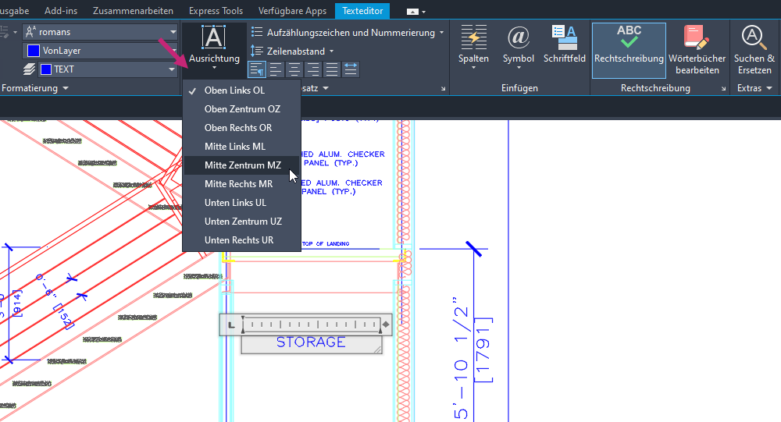Open the Ausrichtung justification dropdown button
The height and width of the screenshot is (422, 781).
coord(214,48)
